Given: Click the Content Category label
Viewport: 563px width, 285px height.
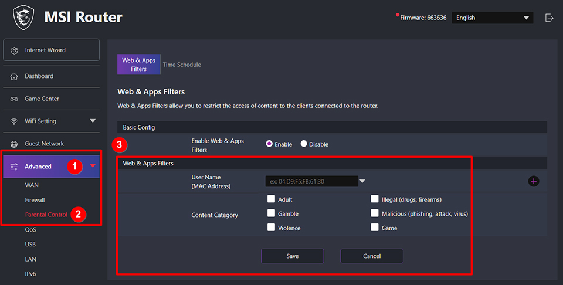Looking at the screenshot, I should pyautogui.click(x=215, y=215).
